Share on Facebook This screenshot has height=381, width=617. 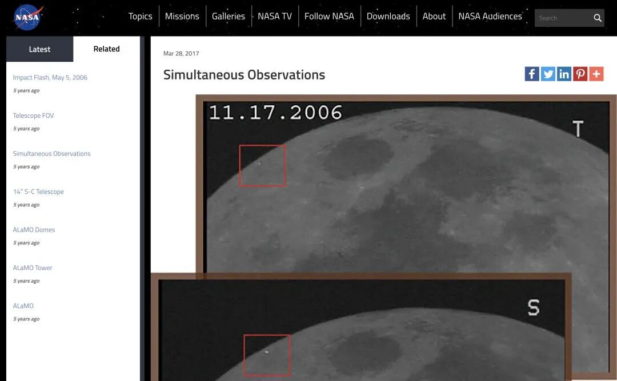point(532,74)
